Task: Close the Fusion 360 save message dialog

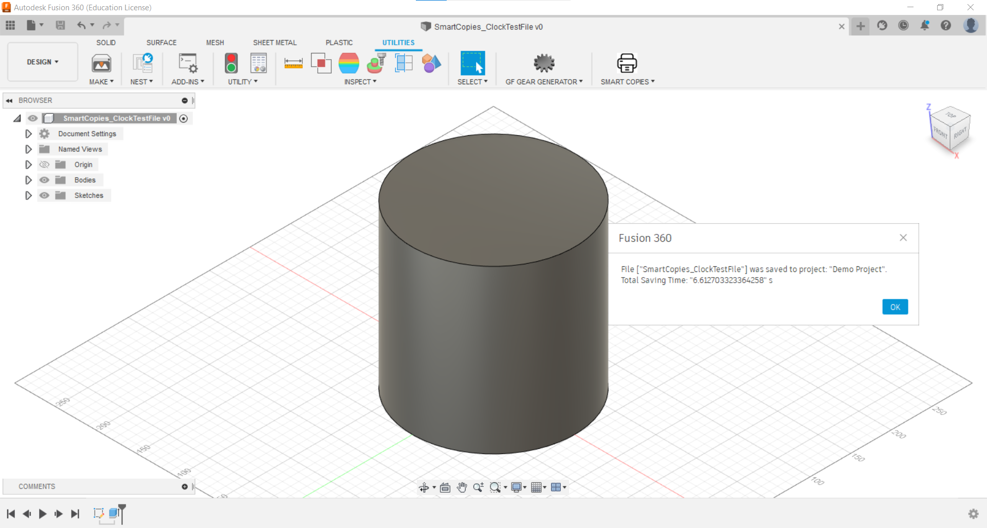Action: point(903,238)
